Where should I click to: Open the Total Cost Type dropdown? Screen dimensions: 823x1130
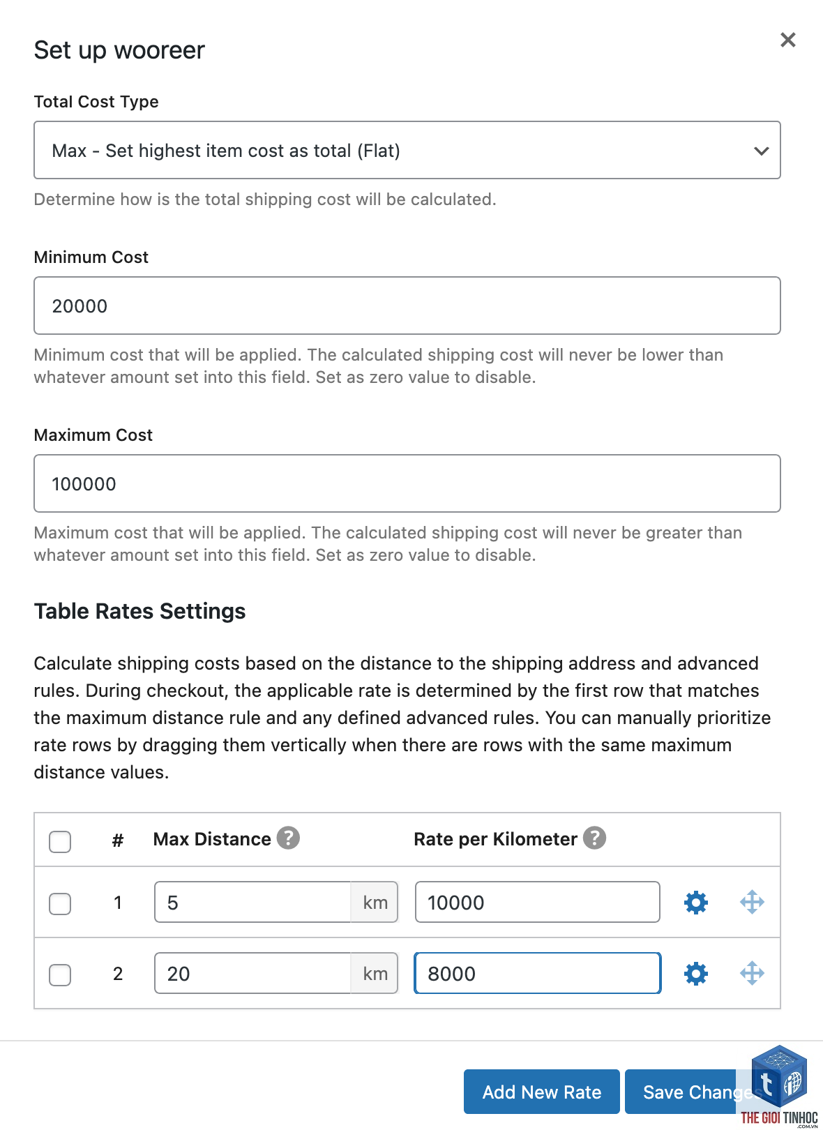pyautogui.click(x=407, y=150)
